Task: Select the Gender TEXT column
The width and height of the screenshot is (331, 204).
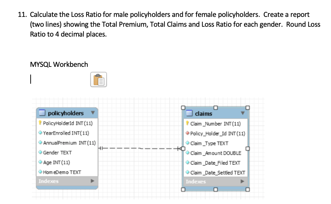Action: coord(57,153)
